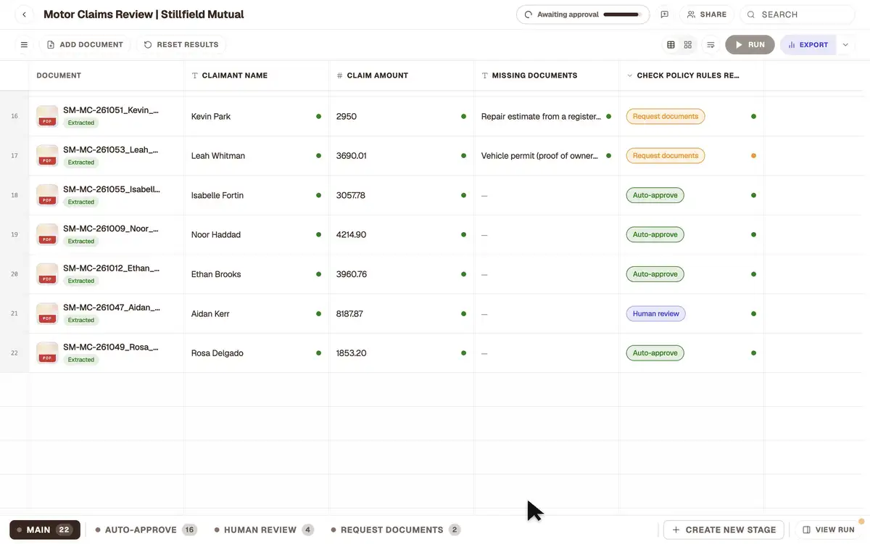Open the PDF icon for SM-MC-261049_Rosa

pos(47,353)
